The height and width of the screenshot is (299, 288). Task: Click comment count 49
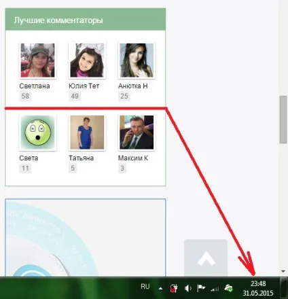point(75,96)
